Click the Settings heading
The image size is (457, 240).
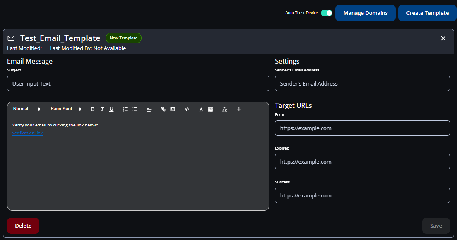coord(287,61)
